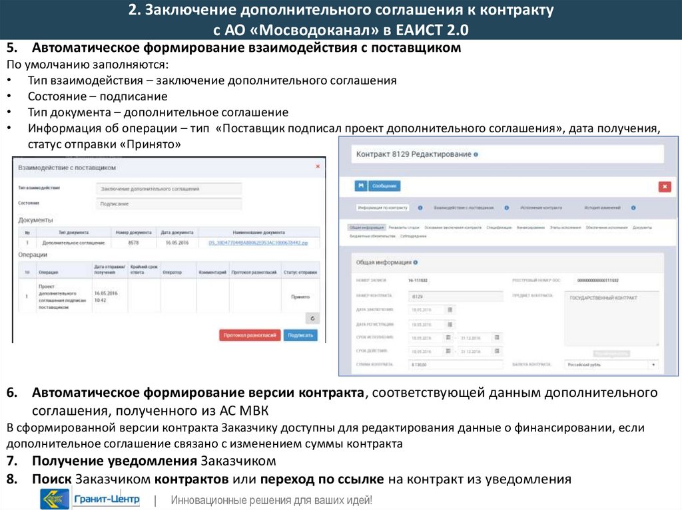Select the Общая информация sub-tab
682x510 pixels.
367,227
